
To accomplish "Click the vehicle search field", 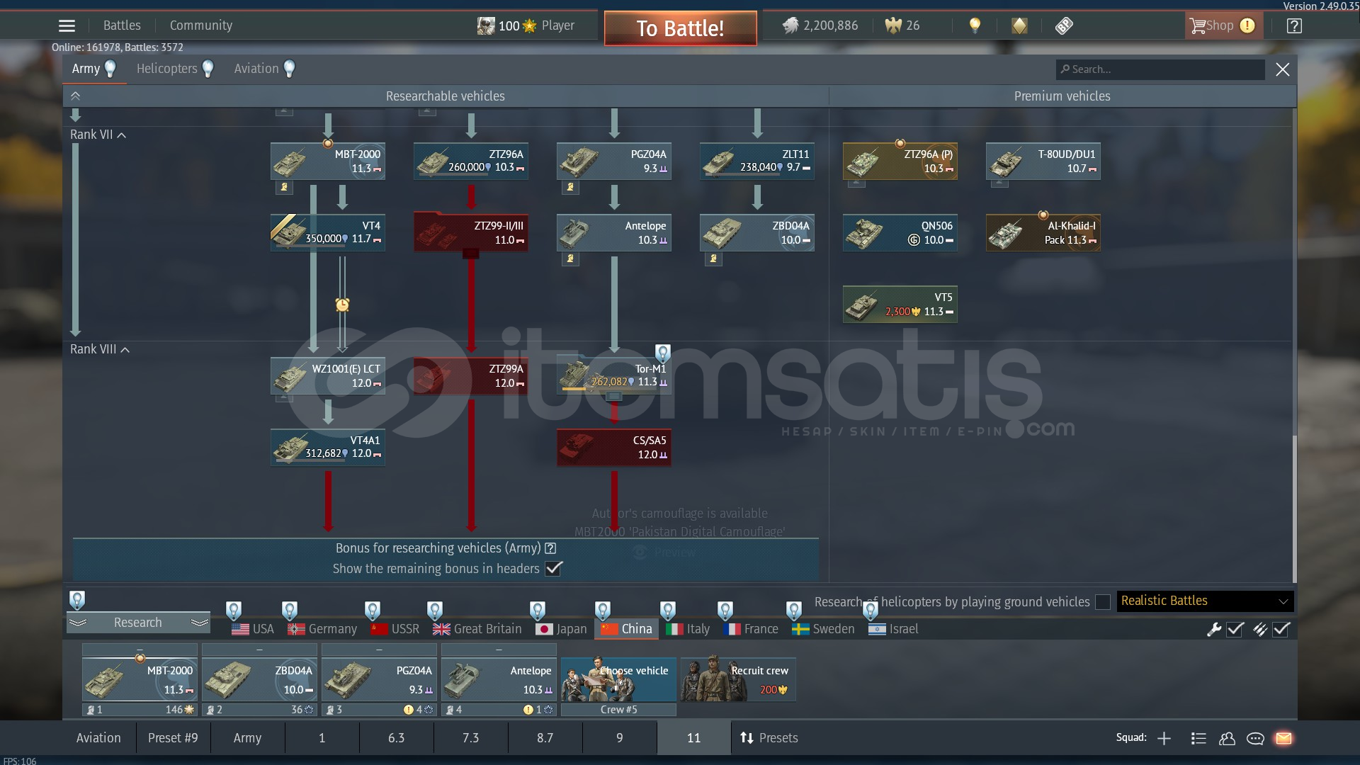I will click(x=1160, y=69).
